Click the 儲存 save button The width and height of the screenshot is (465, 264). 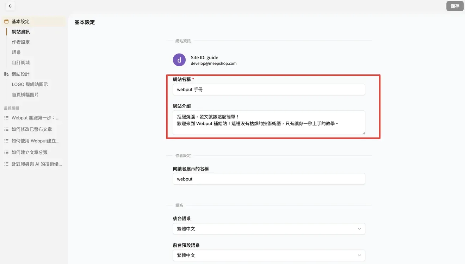(x=455, y=6)
